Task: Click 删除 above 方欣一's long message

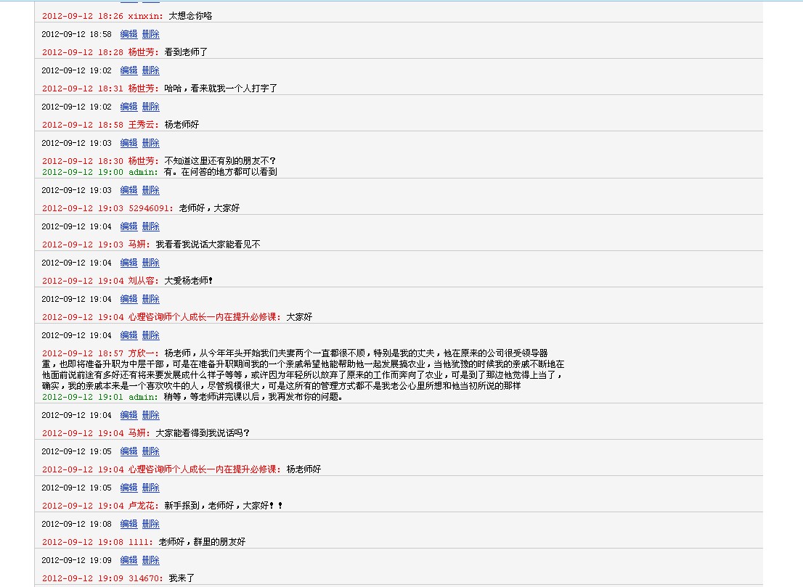Action: click(x=150, y=335)
